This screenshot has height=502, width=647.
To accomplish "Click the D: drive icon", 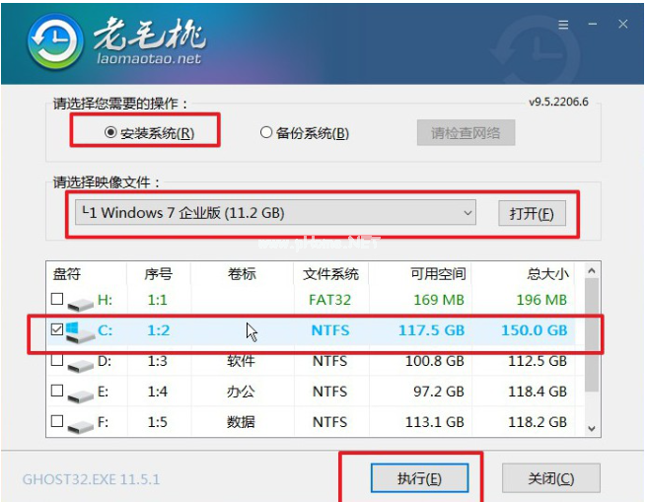I will click(x=81, y=363).
